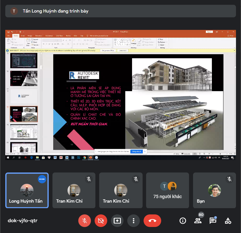Image resolution: width=241 pixels, height=233 pixels.
Task: Click the Tấn Long Huỳnh presenting banner
Action: (x=120, y=11)
